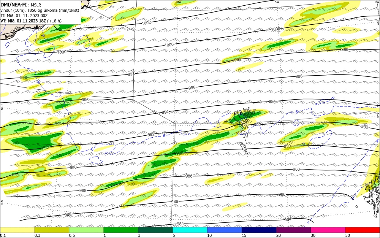The image size is (380, 238).
Task: Click the -2 temperature contour label
Action: pos(352,198)
